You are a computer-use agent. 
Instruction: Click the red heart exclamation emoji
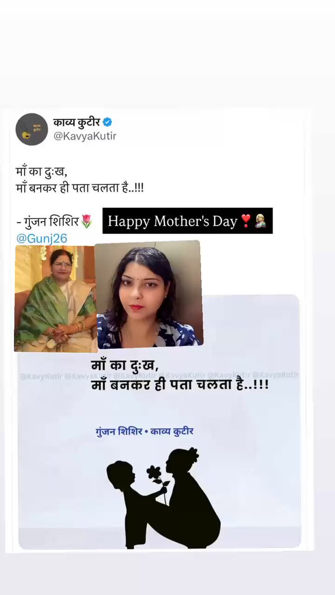[x=246, y=221]
